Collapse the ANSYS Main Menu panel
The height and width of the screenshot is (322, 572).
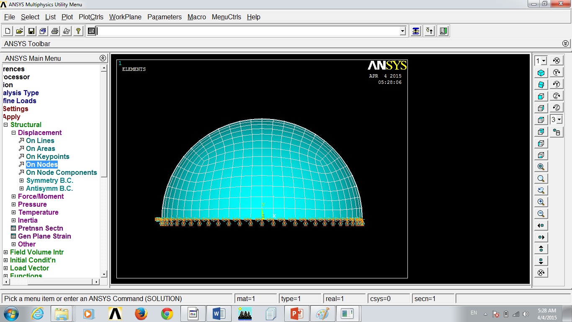[103, 58]
